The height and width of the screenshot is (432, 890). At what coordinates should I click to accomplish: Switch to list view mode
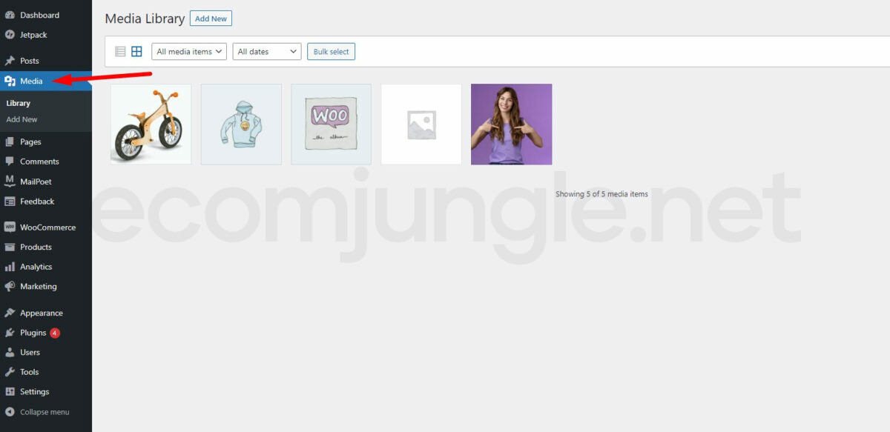pyautogui.click(x=120, y=51)
